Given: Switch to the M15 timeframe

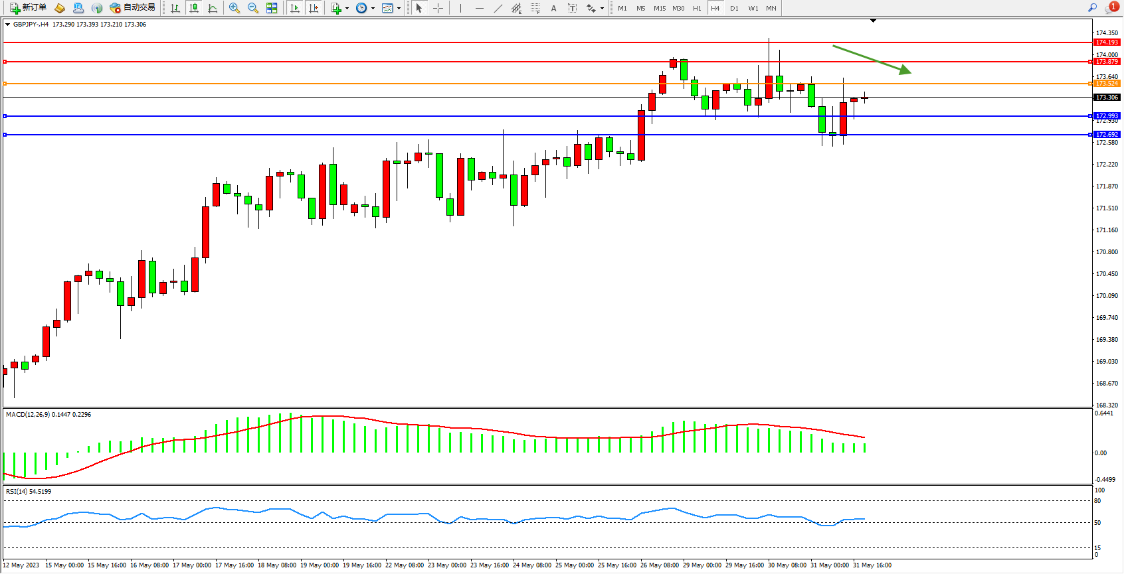Looking at the screenshot, I should 659,8.
